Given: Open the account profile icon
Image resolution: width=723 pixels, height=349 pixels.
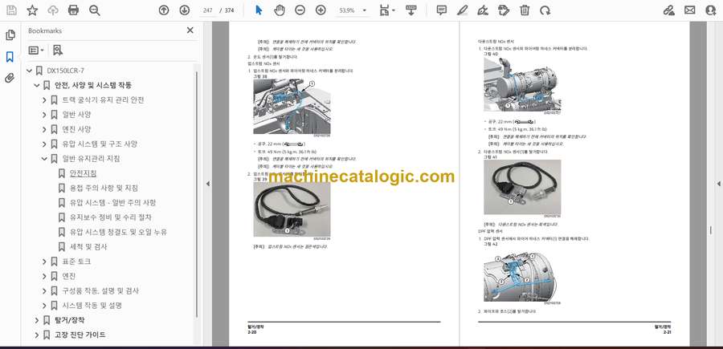Looking at the screenshot, I should [x=711, y=10].
